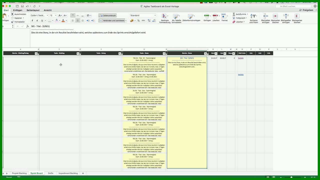Viewport: 320px width, 180px height.
Task: Click the red font color A
Action: tap(63, 20)
